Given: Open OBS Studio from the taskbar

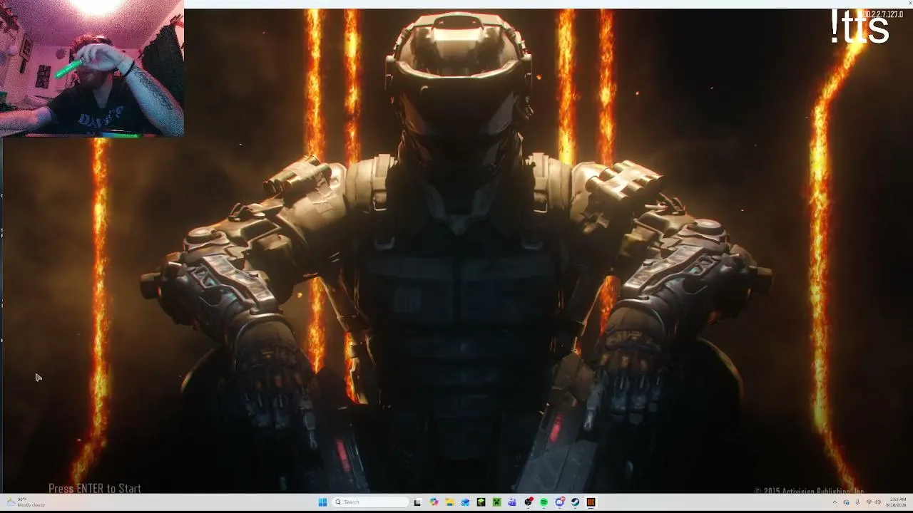Looking at the screenshot, I should pos(528,502).
